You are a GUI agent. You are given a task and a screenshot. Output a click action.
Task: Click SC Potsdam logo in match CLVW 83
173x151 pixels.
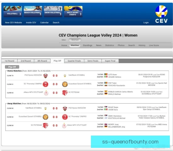coord(65,93)
